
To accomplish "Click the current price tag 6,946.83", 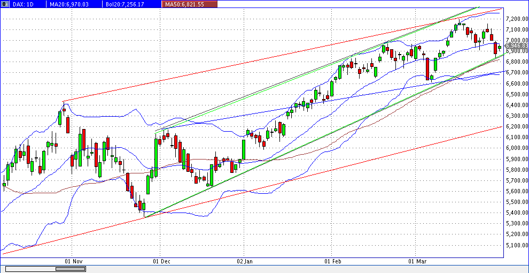I will click(517, 45).
